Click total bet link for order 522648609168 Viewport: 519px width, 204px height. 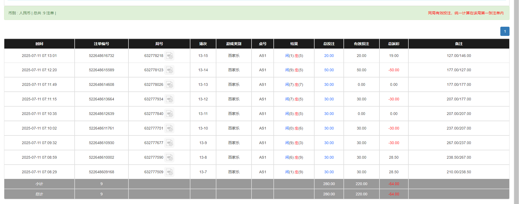[329, 172]
